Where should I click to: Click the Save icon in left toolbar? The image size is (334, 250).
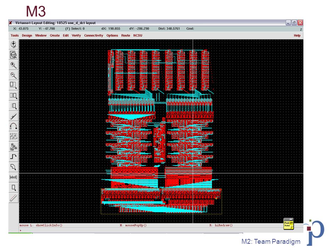[x=14, y=44]
